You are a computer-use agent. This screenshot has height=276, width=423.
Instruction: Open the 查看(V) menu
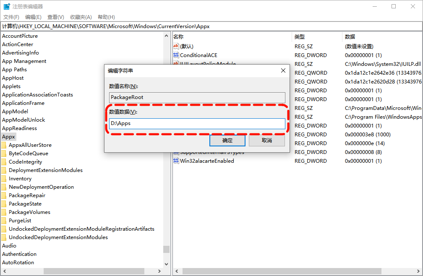coord(55,17)
